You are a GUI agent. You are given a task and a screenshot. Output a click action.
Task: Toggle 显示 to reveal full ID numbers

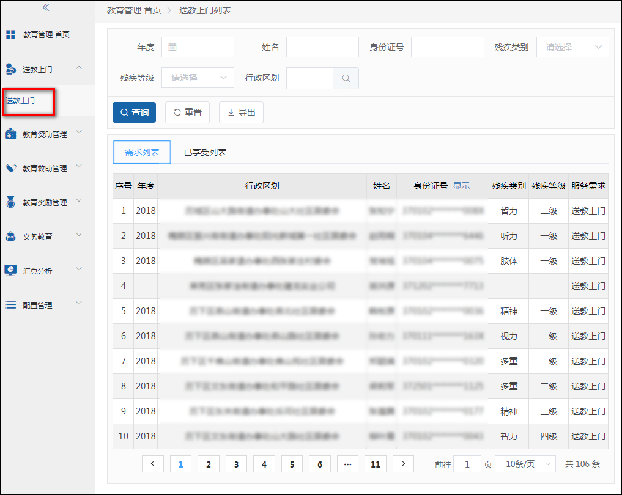(461, 186)
